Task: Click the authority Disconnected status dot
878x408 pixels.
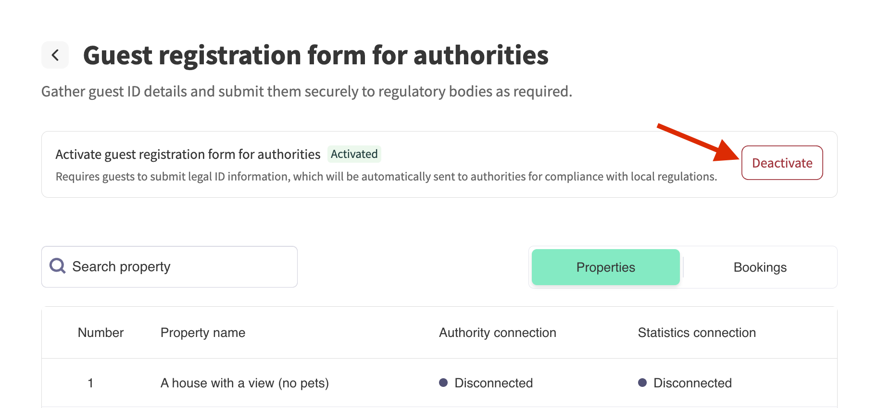Action: [443, 383]
